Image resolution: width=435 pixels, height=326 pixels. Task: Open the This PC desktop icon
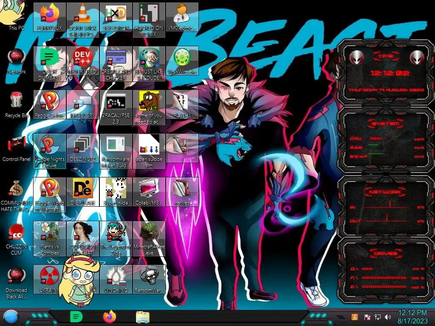pyautogui.click(x=16, y=17)
